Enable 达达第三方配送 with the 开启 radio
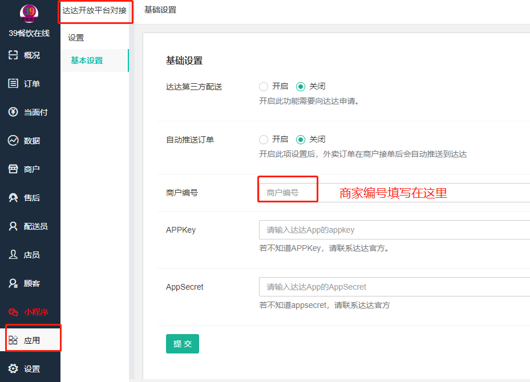The height and width of the screenshot is (382, 530). 264,87
